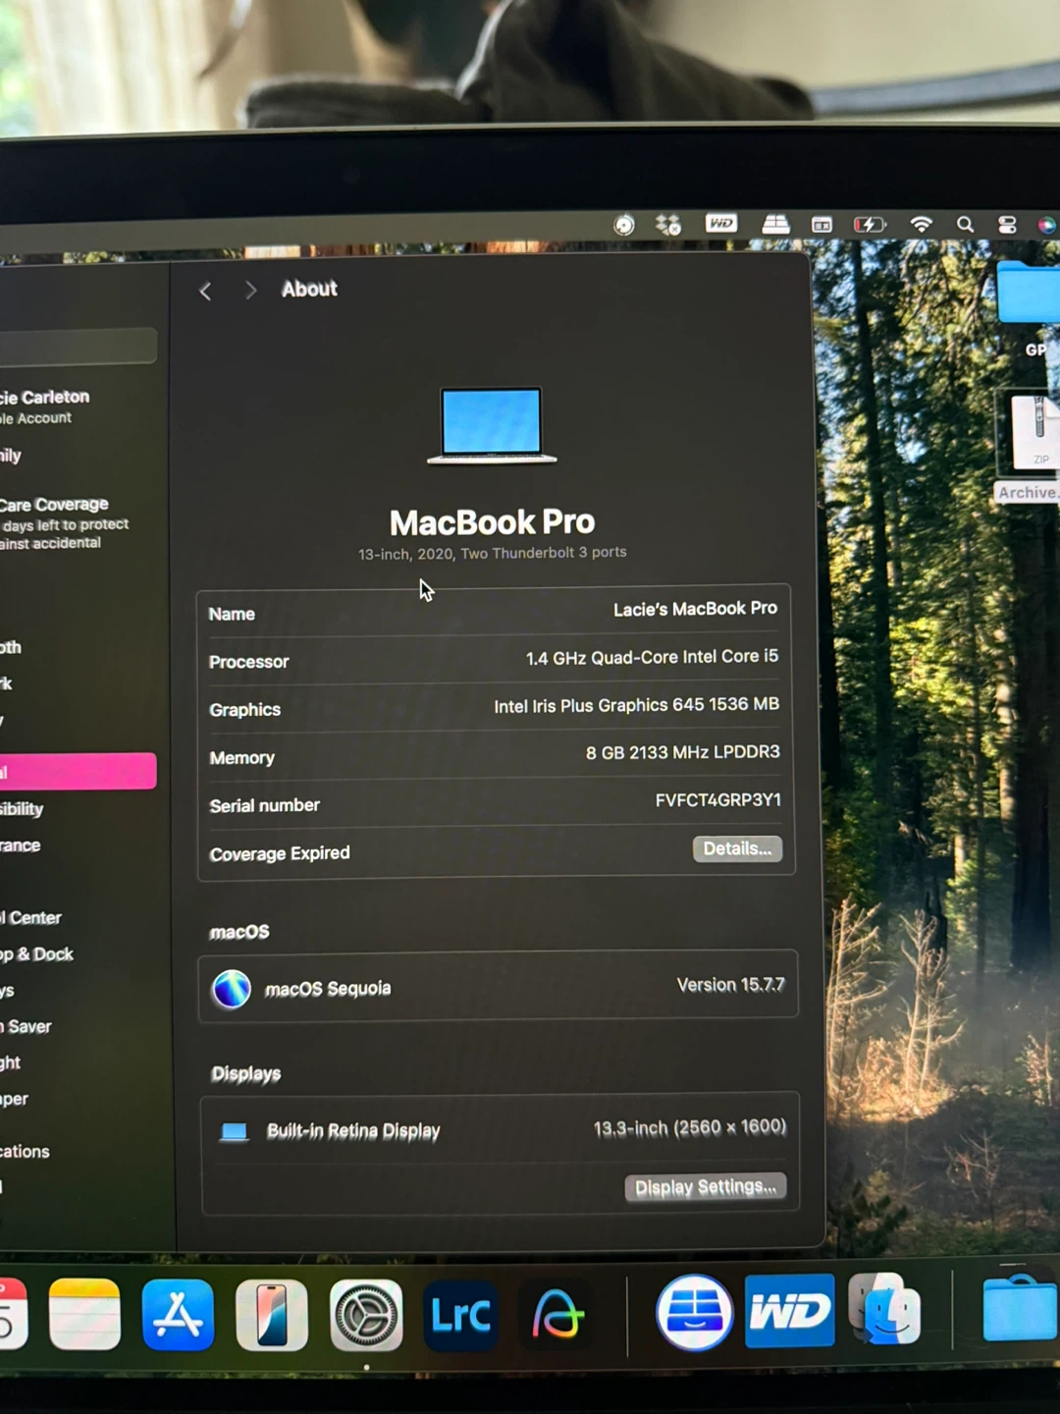The width and height of the screenshot is (1060, 1414).
Task: Select Appearance in the sidebar
Action: (21, 845)
